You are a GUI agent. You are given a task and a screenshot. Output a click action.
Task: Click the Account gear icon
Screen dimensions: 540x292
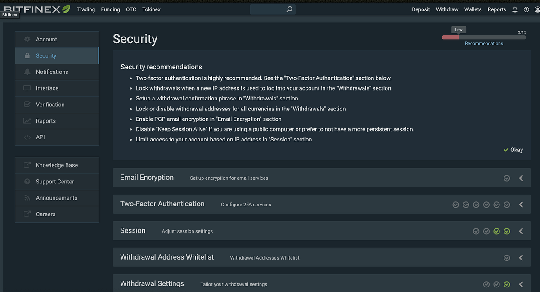tap(27, 40)
